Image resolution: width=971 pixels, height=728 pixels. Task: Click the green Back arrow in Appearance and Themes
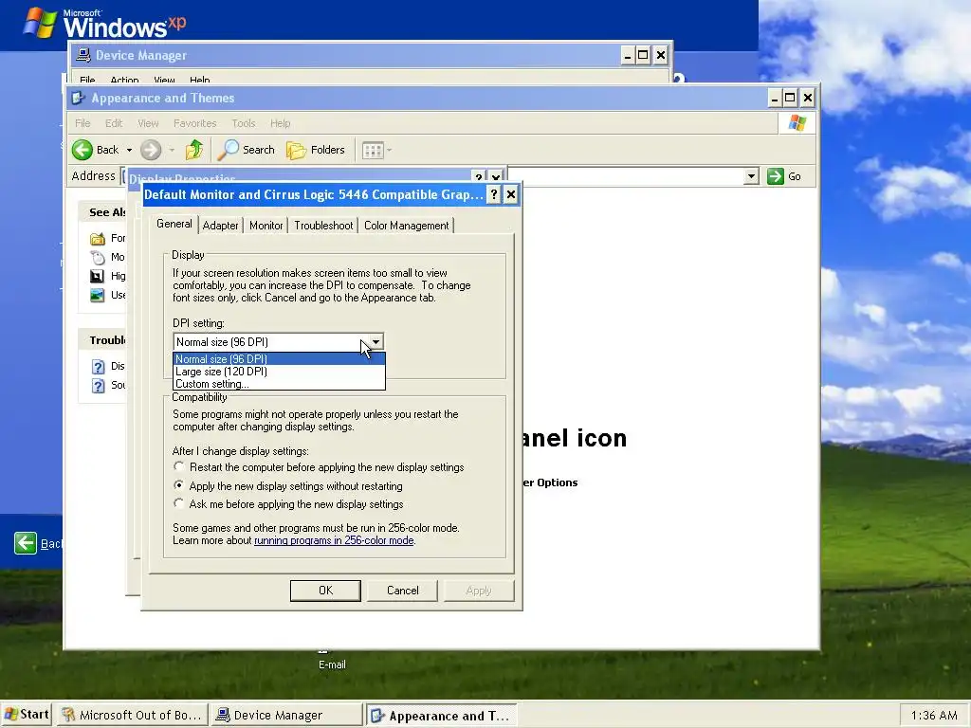(x=82, y=150)
